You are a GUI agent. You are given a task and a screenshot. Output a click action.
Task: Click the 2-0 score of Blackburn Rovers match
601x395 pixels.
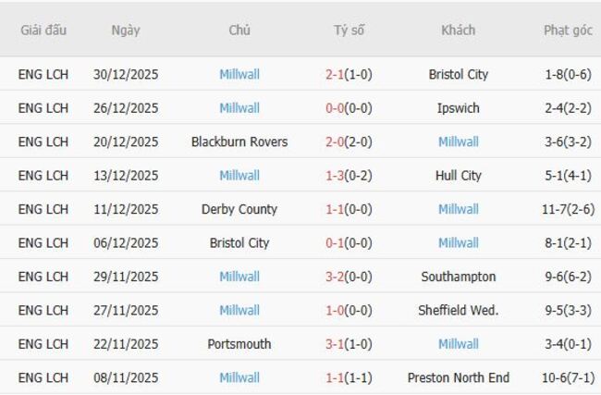tap(338, 142)
